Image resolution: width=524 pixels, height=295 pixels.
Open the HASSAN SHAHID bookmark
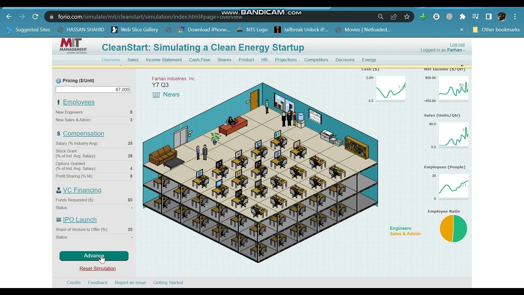pos(81,29)
